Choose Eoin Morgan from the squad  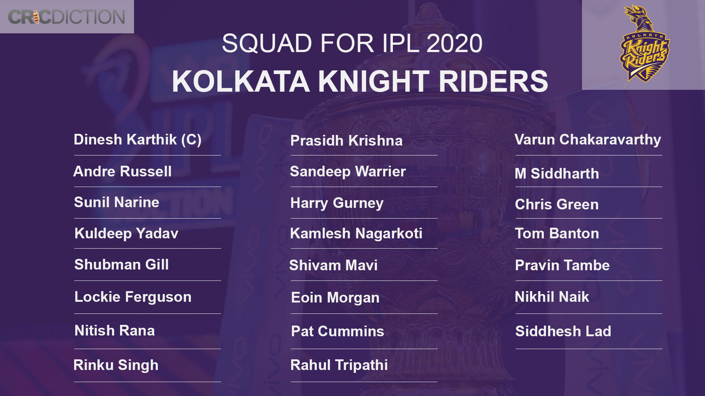pos(335,298)
